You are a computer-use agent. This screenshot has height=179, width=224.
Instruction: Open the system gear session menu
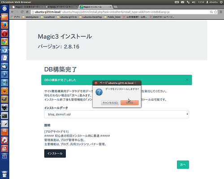tap(221, 2)
